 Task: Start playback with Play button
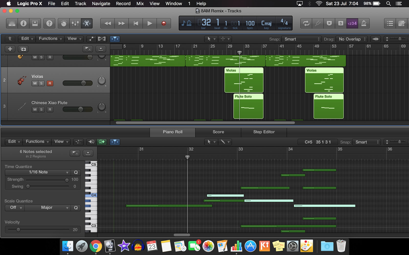[x=150, y=23]
